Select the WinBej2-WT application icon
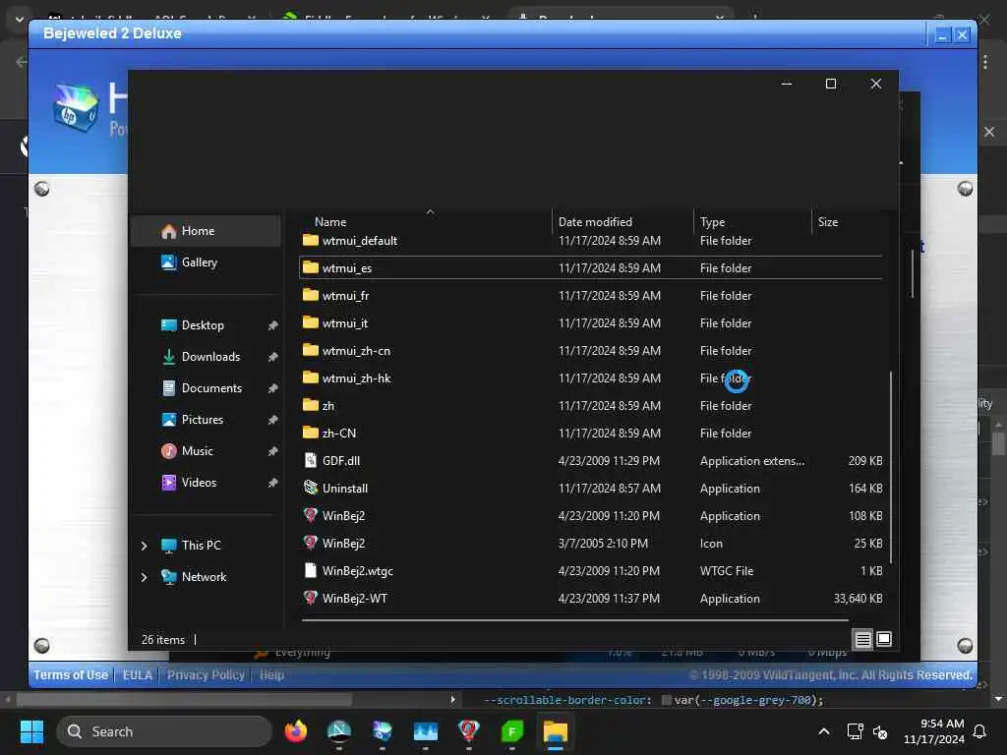The width and height of the screenshot is (1007, 755). tap(311, 598)
